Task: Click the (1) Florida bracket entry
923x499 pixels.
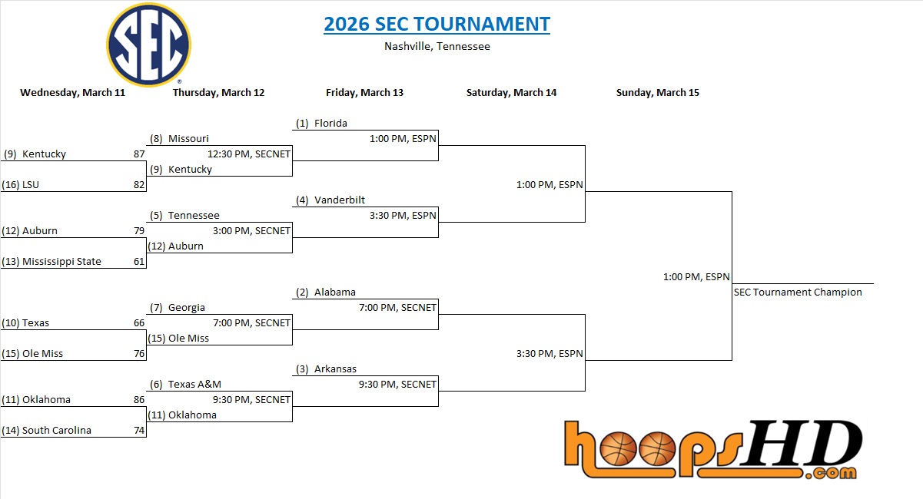Action: (322, 124)
